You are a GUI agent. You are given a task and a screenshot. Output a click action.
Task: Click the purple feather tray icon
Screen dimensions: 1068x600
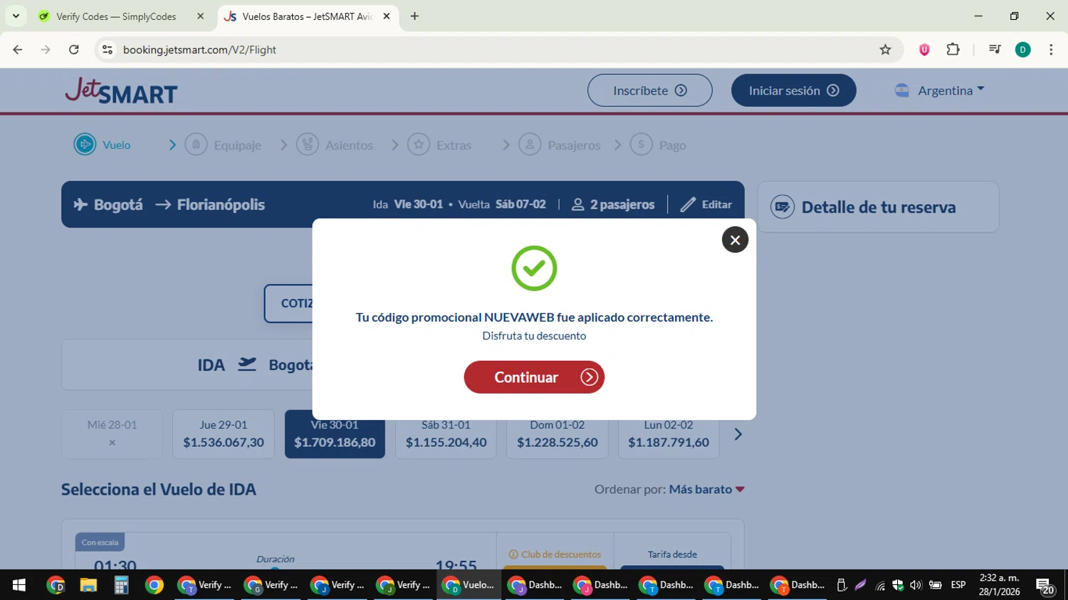[x=860, y=585]
